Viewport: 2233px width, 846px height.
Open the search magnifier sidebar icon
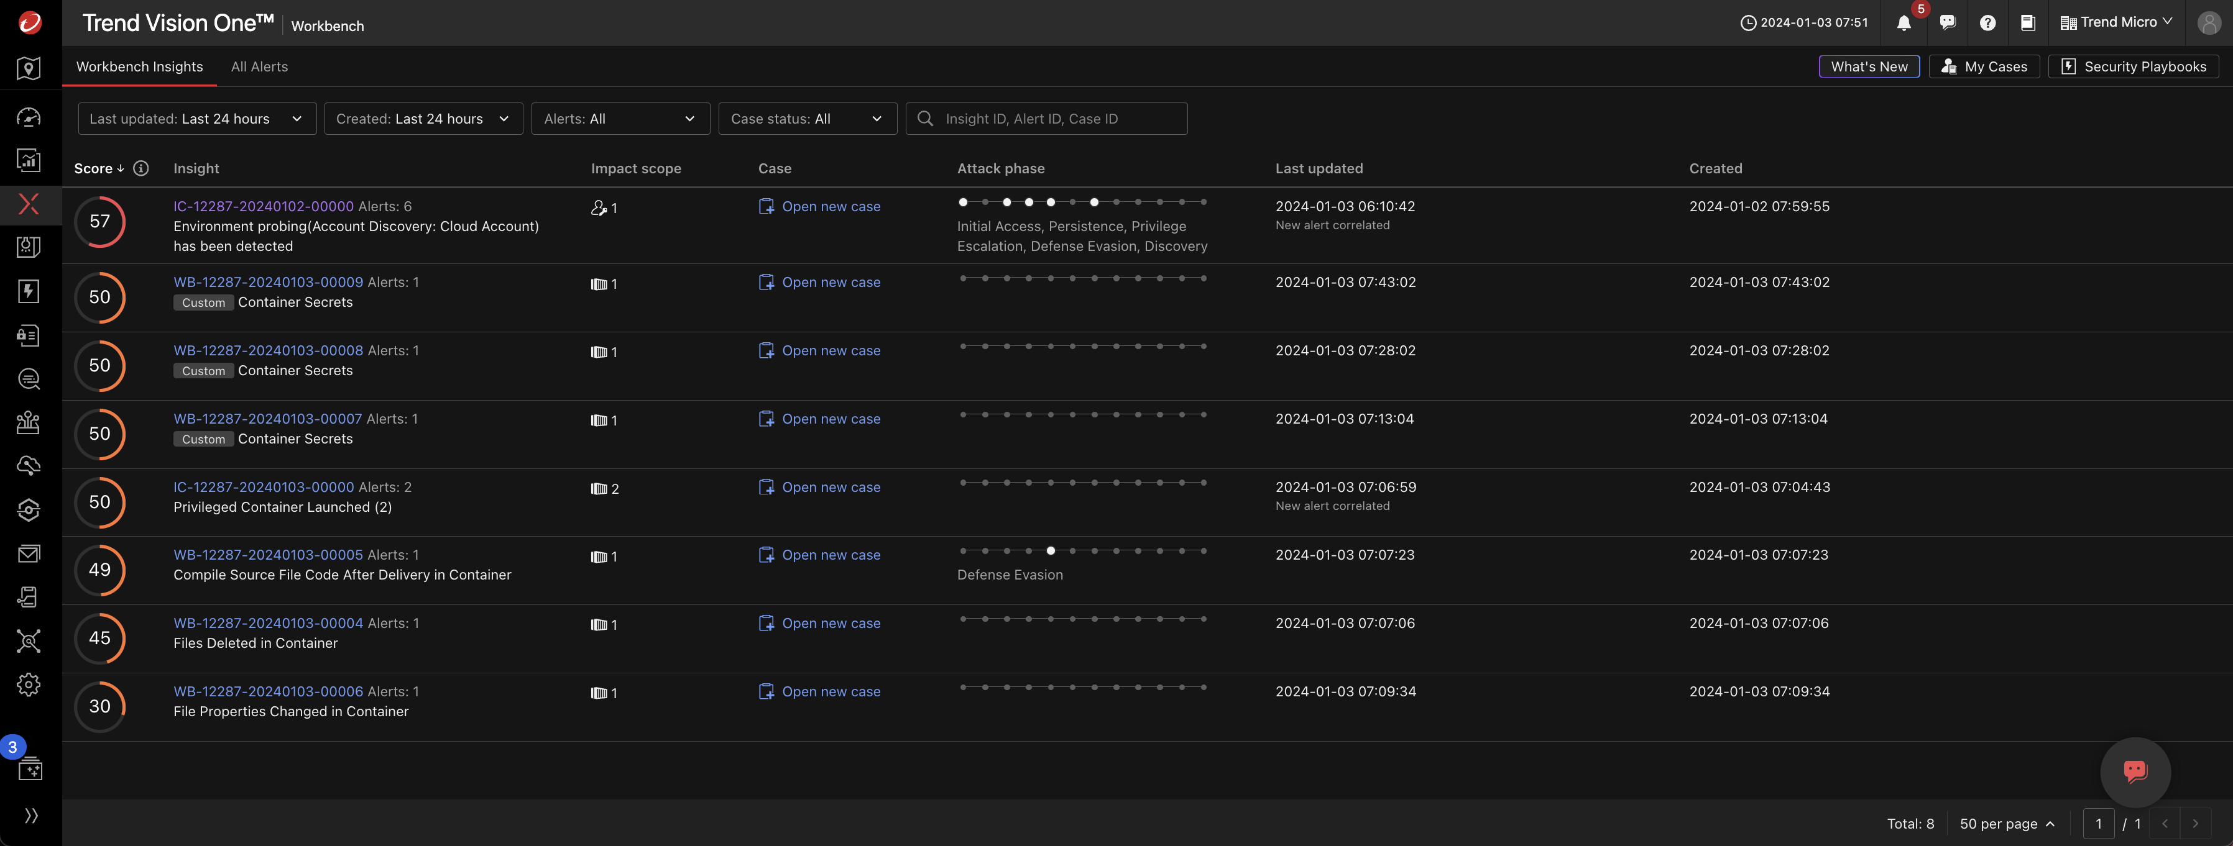pyautogui.click(x=29, y=378)
